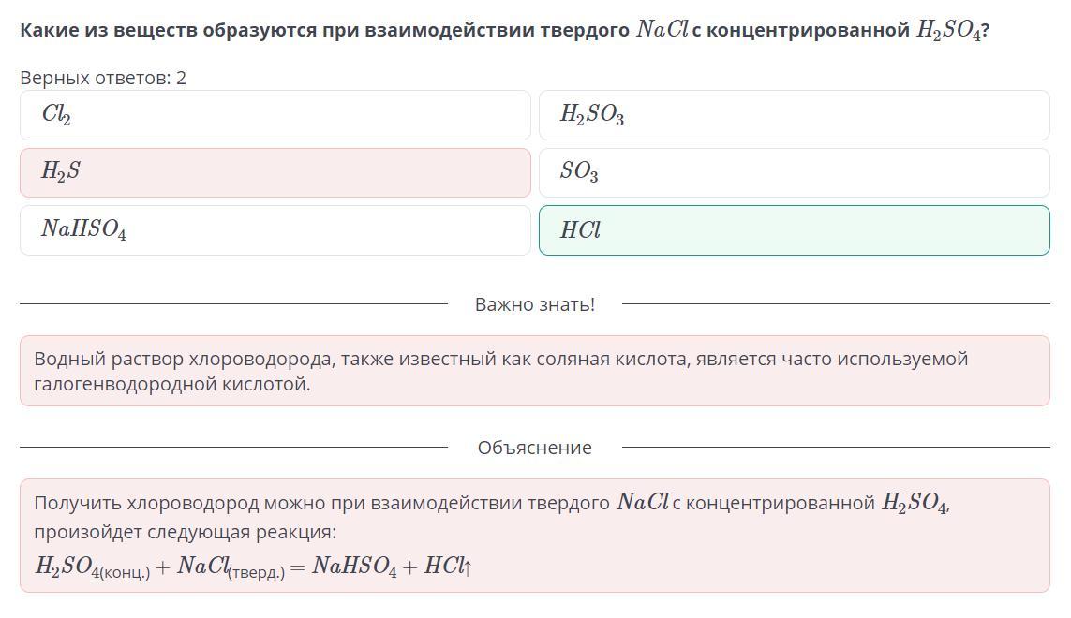Image resolution: width=1071 pixels, height=618 pixels.
Task: Click the H2SO4 formula in the question heading
Action: click(948, 30)
